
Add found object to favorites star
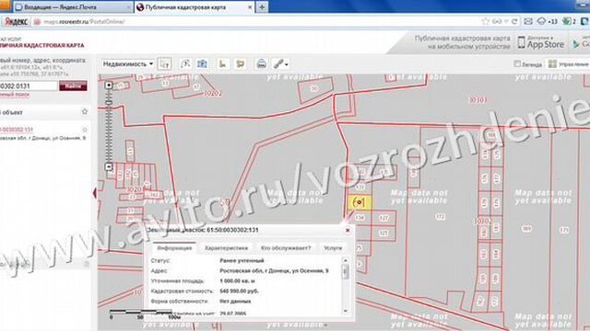[85, 111]
